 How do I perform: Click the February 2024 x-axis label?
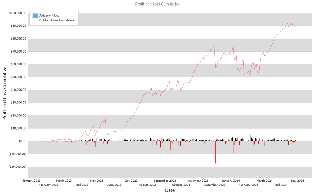248,185
